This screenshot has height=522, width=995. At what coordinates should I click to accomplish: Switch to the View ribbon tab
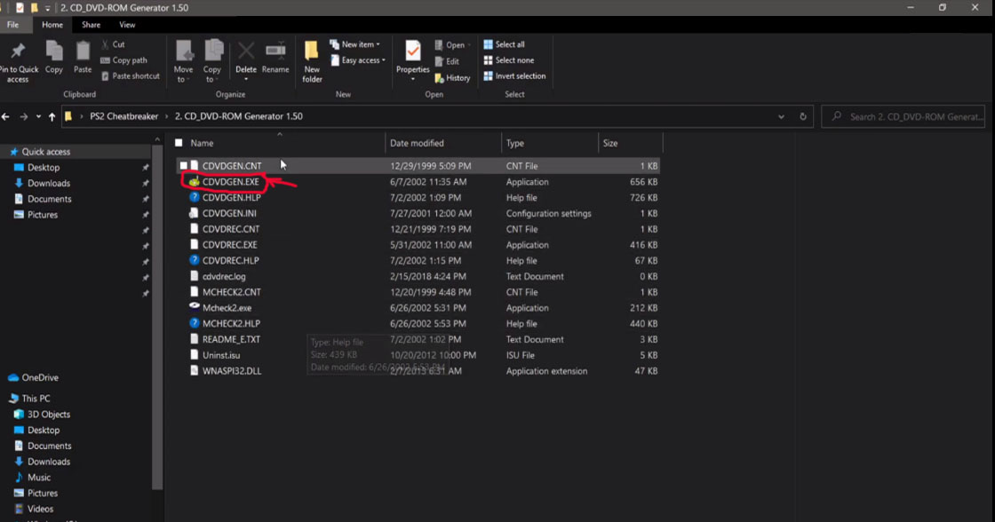(x=127, y=25)
